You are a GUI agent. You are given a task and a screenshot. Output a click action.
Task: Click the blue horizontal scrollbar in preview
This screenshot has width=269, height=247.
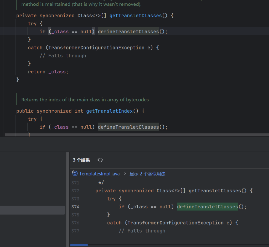pyautogui.click(x=79, y=245)
